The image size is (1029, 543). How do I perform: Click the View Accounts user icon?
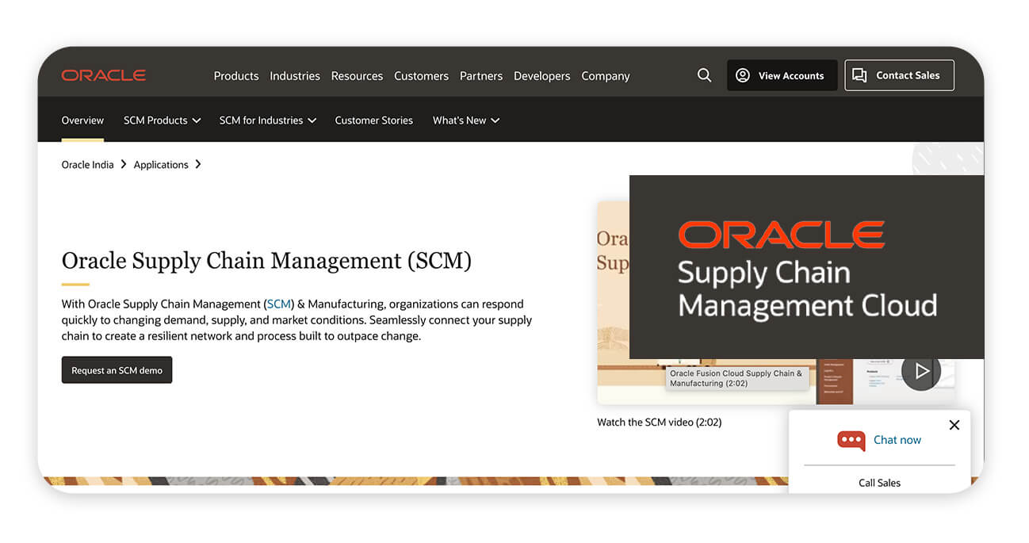(x=743, y=75)
